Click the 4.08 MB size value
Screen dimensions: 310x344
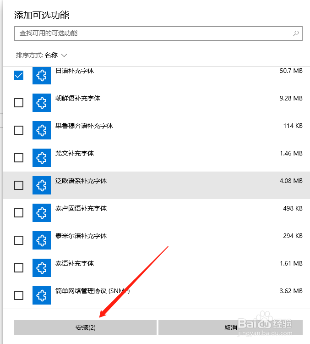coord(291,181)
